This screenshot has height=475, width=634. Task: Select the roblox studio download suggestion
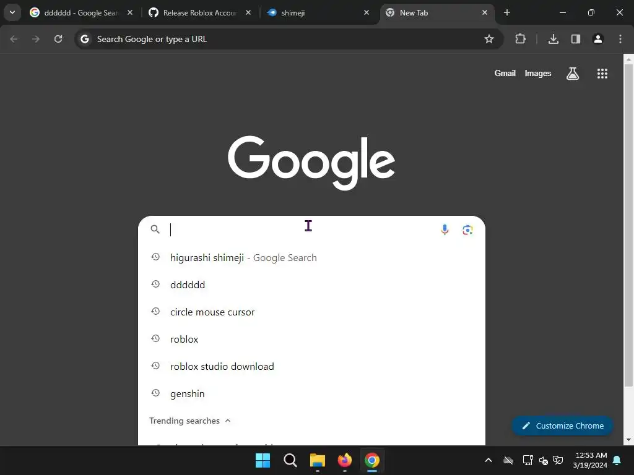click(311, 366)
